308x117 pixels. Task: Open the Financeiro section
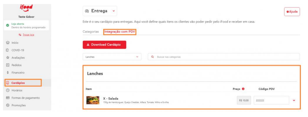(x=18, y=73)
